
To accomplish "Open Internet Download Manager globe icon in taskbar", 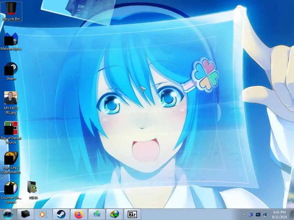I will click(115, 214).
